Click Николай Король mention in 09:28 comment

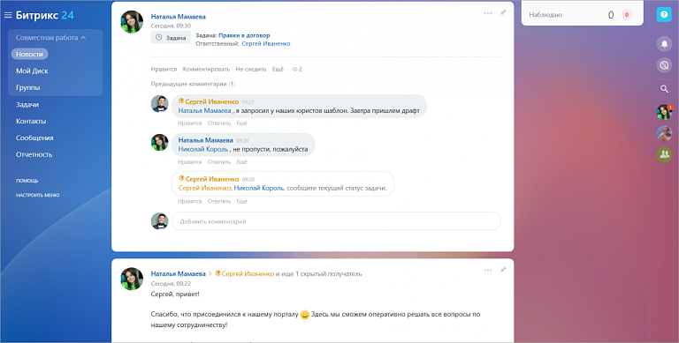pos(203,149)
